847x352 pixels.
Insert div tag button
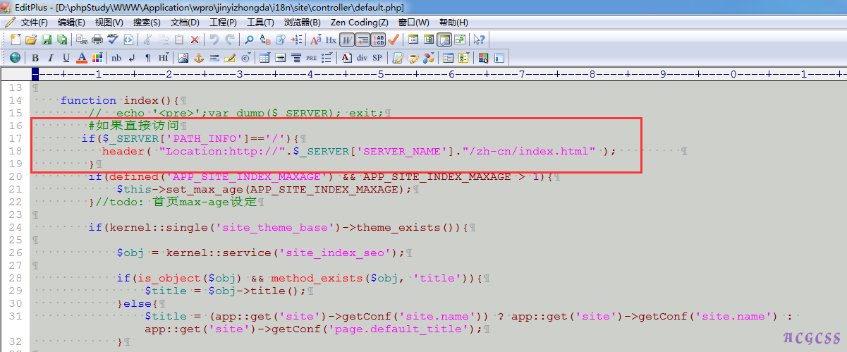pos(362,58)
